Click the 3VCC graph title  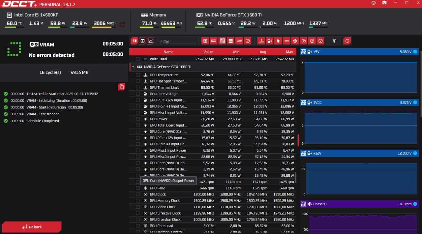click(317, 102)
